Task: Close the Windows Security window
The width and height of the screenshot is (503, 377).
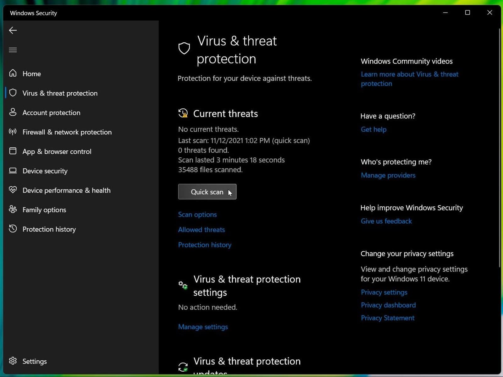Action: pos(489,13)
